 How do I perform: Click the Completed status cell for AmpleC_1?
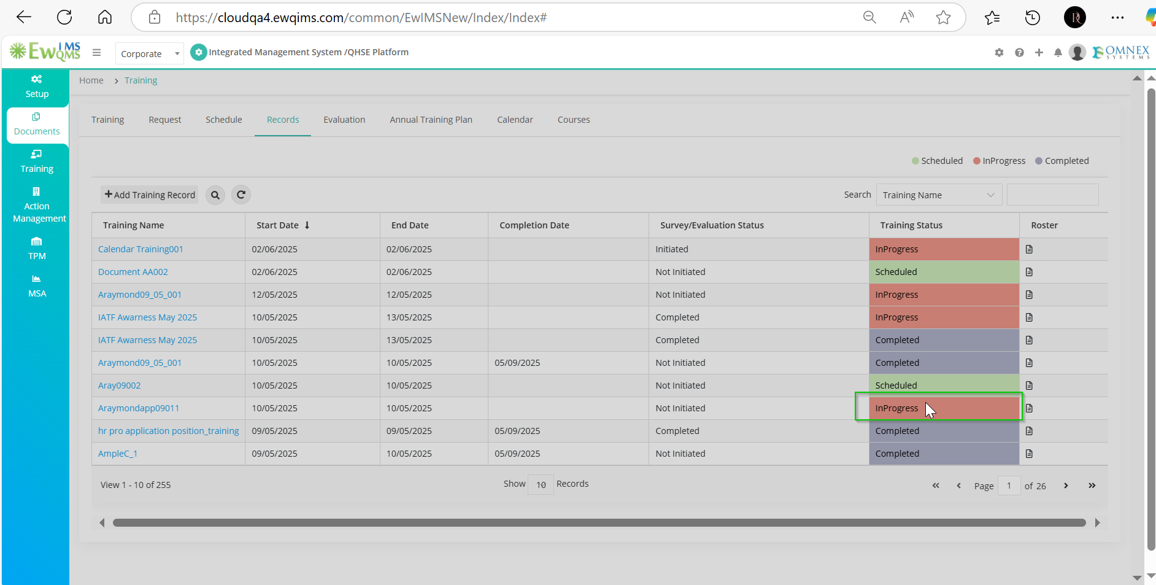(x=944, y=454)
